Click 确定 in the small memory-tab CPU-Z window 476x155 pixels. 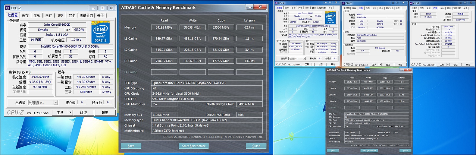pyautogui.click(x=468, y=65)
